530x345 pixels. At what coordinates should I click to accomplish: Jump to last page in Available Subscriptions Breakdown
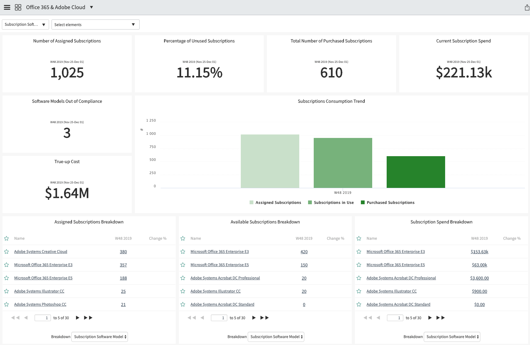click(265, 318)
